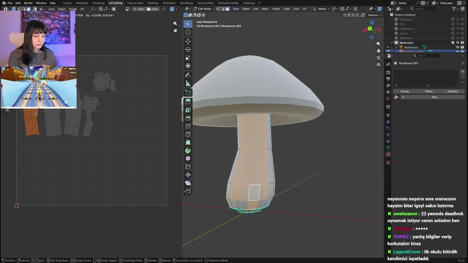Open material browse dropdown next to New
Screen dimensions: 468x263
click(x=397, y=97)
